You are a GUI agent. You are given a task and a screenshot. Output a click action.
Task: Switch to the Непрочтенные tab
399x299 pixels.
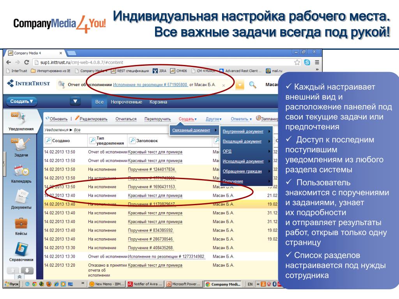(x=126, y=102)
